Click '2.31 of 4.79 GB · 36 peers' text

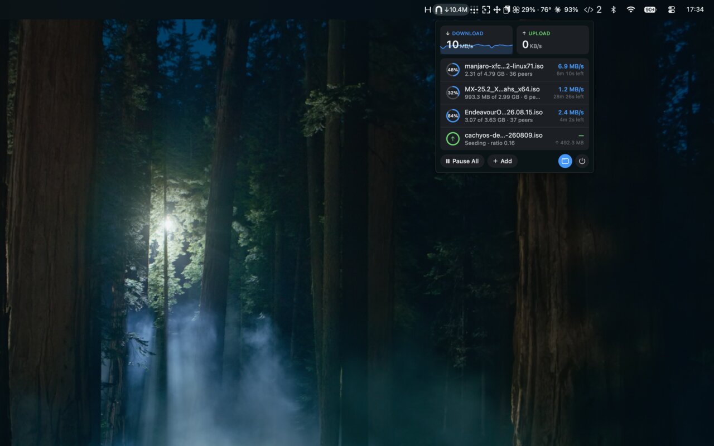point(499,74)
